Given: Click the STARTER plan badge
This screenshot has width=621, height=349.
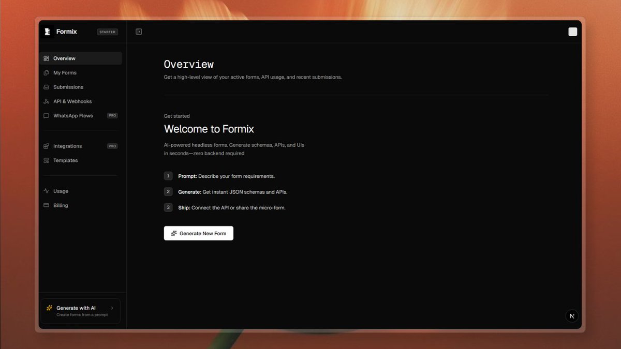Looking at the screenshot, I should pos(108,32).
